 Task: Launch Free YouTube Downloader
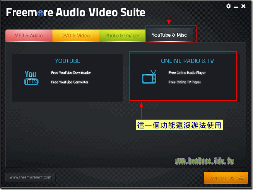tap(71, 73)
